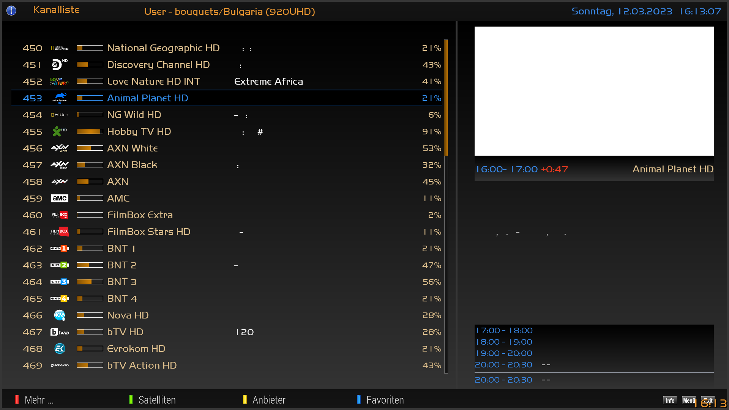The width and height of the screenshot is (729, 410).
Task: Click the Info key button
Action: point(670,401)
